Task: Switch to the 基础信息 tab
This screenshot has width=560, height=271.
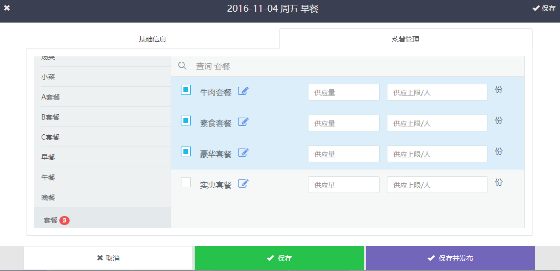Action: [x=153, y=39]
